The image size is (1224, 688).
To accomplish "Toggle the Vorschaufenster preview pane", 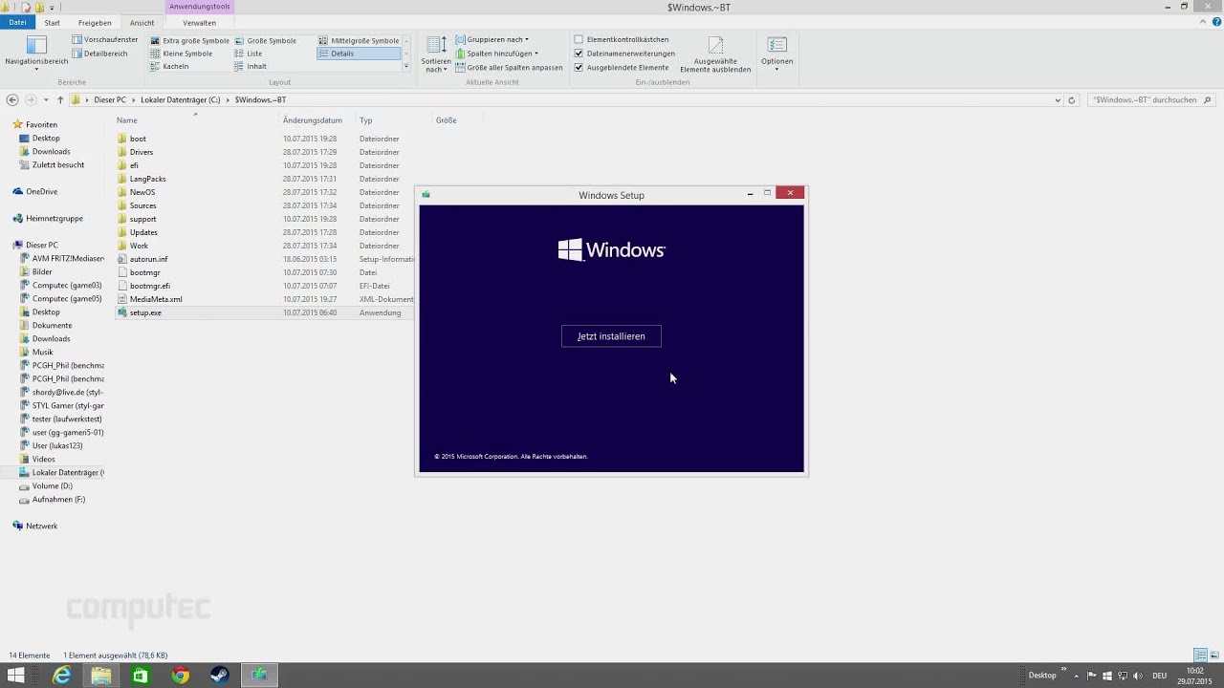I will (x=105, y=40).
